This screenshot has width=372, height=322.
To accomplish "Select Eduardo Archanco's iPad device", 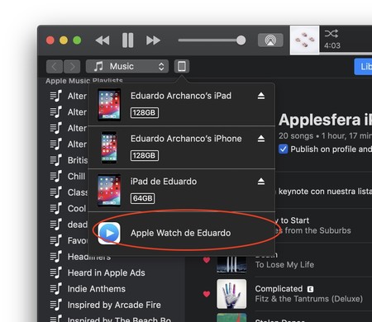I will [181, 105].
